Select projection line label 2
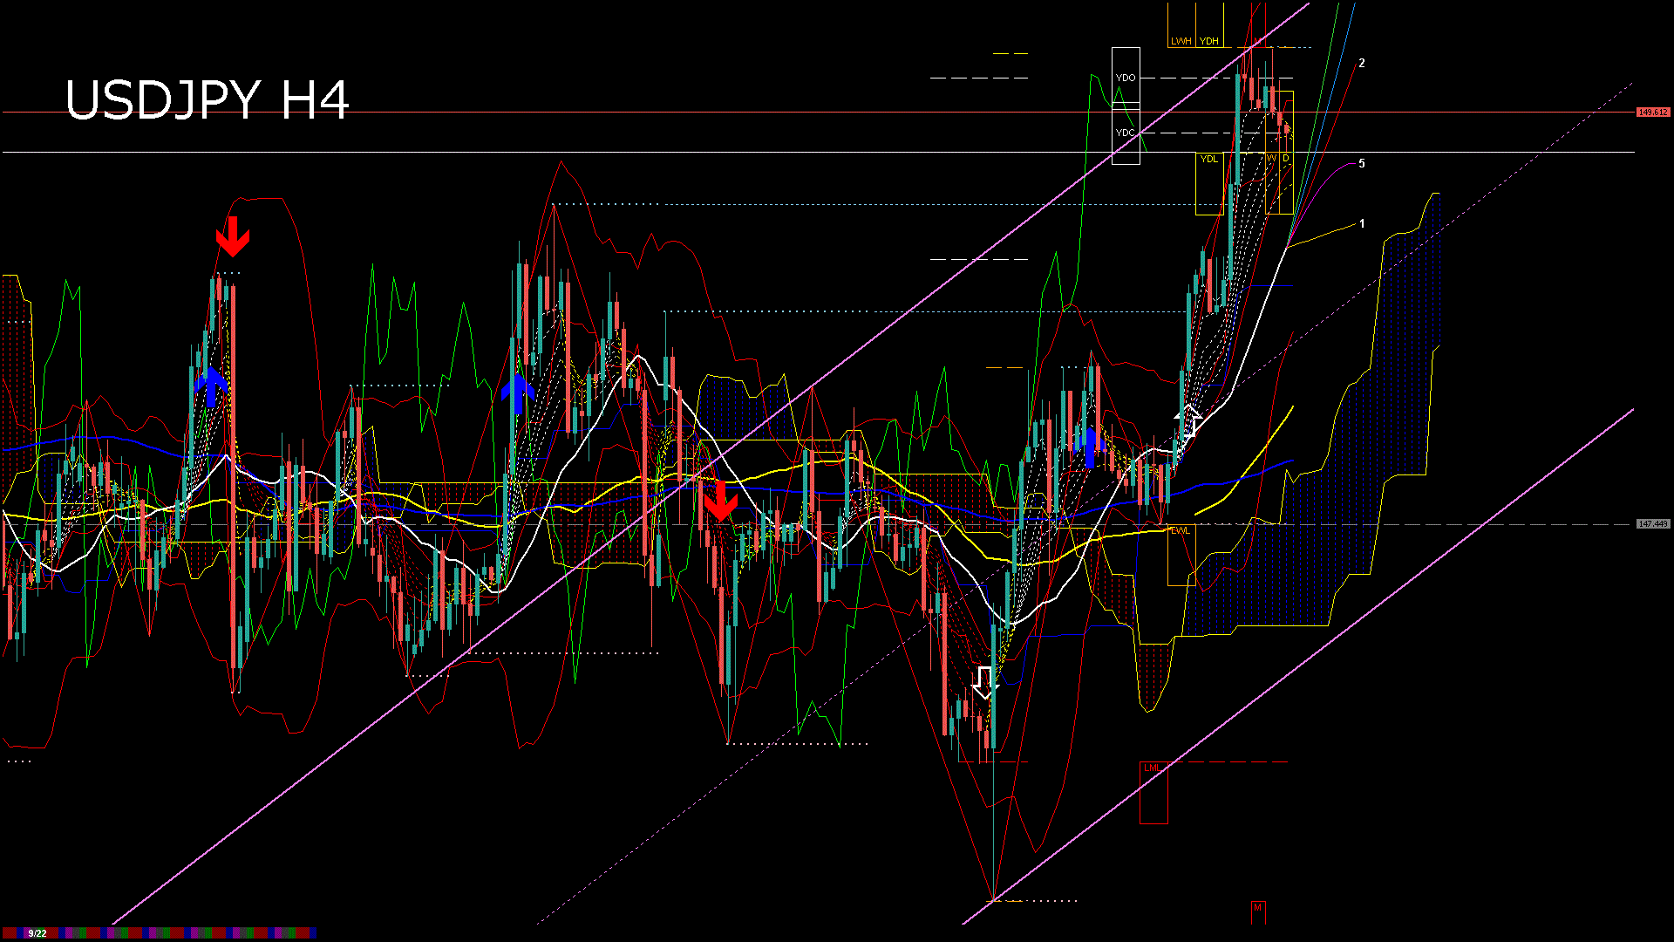The image size is (1674, 942). click(1362, 64)
